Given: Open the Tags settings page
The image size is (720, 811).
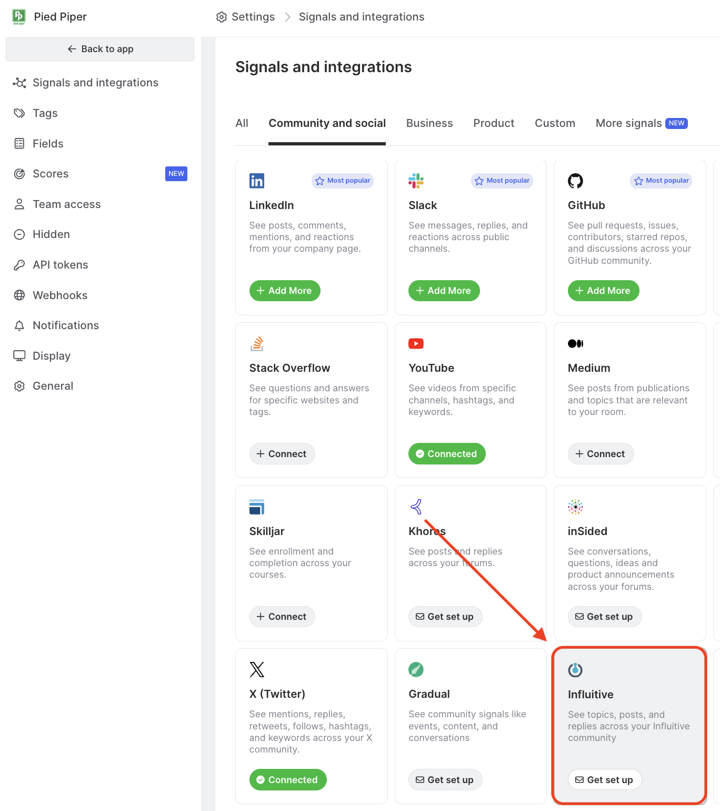Looking at the screenshot, I should tap(45, 113).
